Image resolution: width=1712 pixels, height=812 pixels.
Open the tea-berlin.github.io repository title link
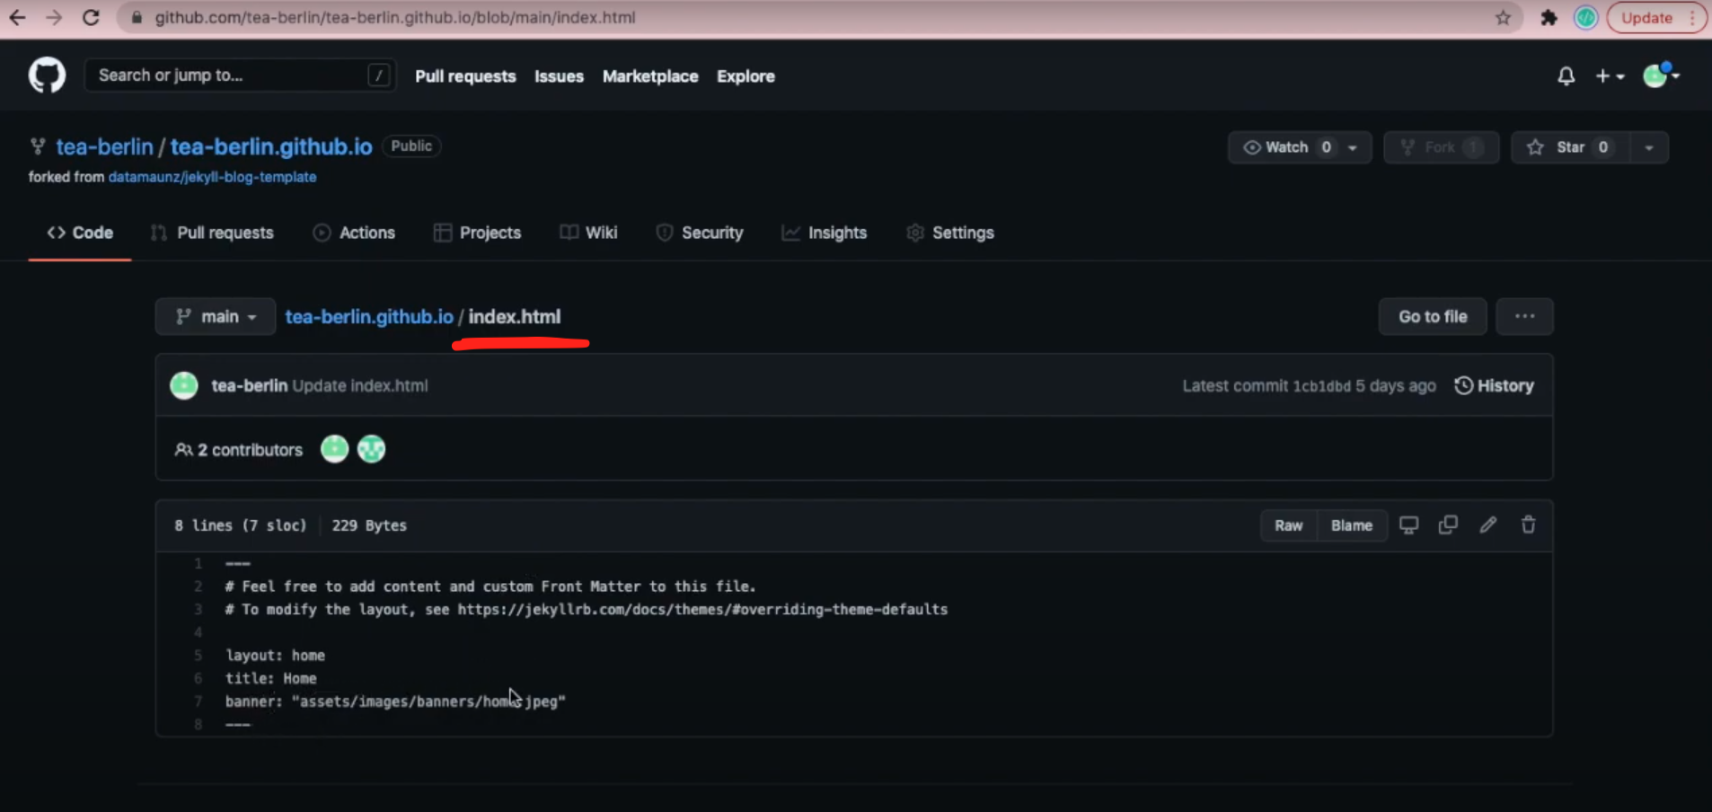(271, 146)
